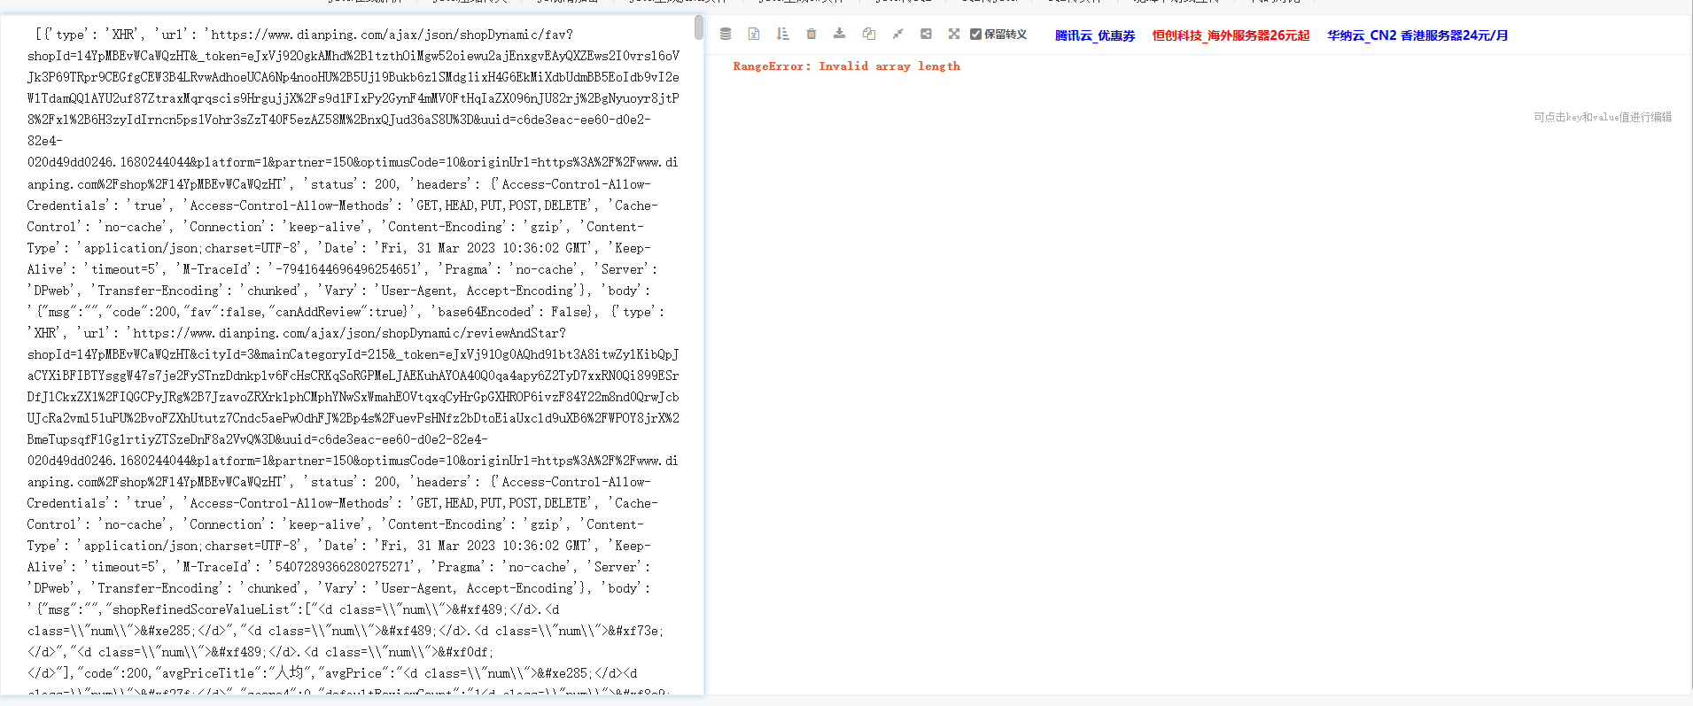Open the 恒创科技_海外服务器26元起 link
The height and width of the screenshot is (706, 1693).
[x=1231, y=35]
